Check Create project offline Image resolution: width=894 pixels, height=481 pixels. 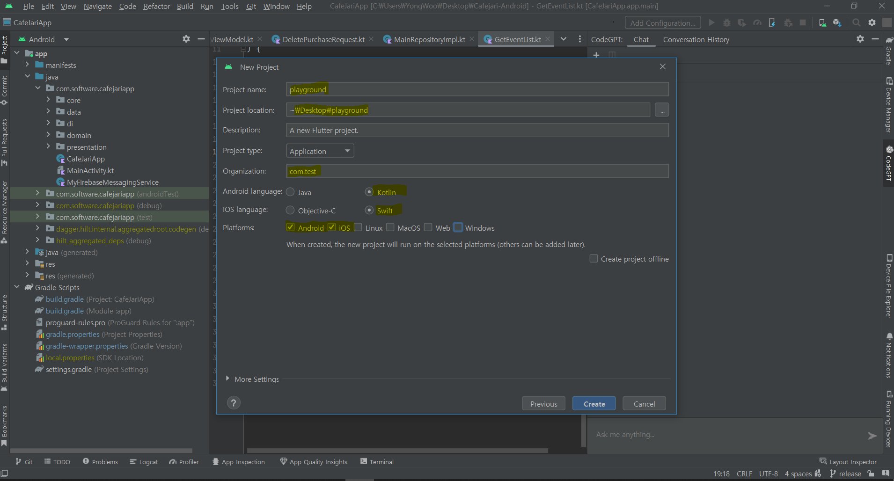[594, 258]
